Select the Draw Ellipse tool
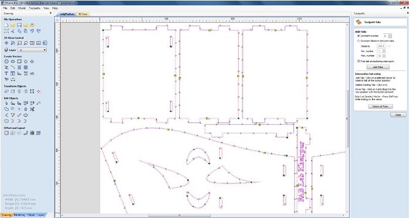 tap(13, 62)
